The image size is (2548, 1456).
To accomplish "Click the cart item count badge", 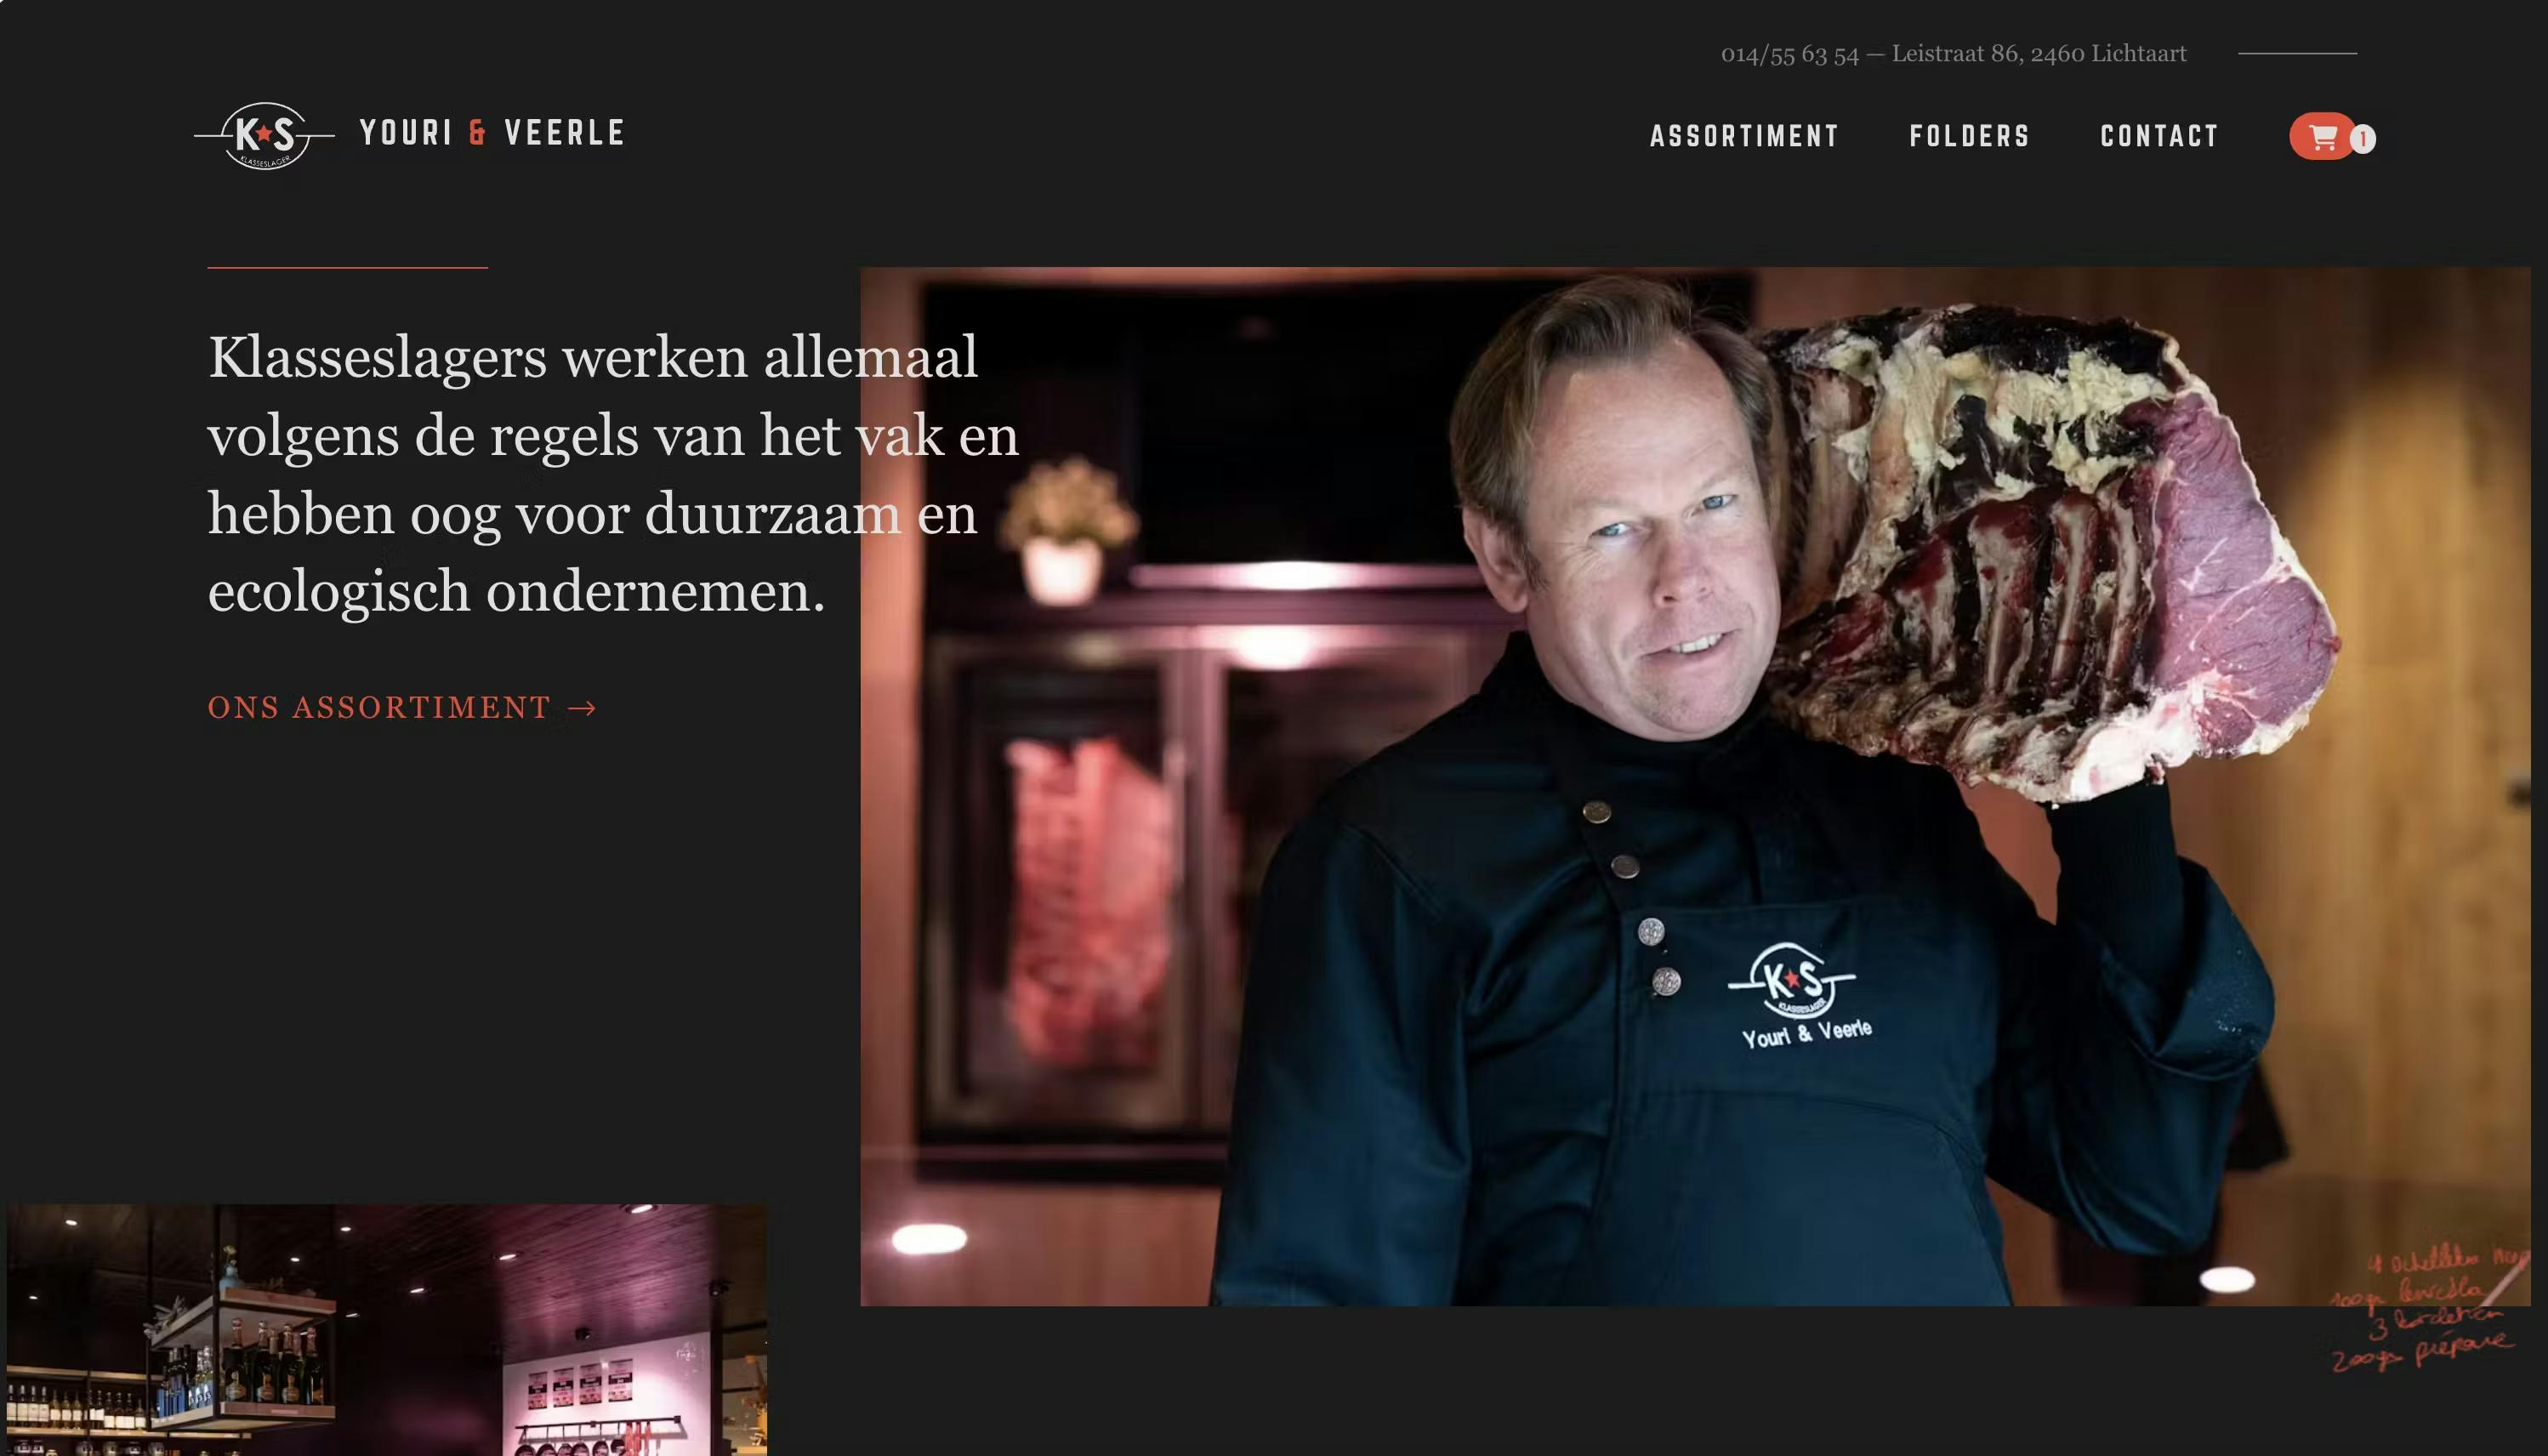I will click(x=2362, y=139).
